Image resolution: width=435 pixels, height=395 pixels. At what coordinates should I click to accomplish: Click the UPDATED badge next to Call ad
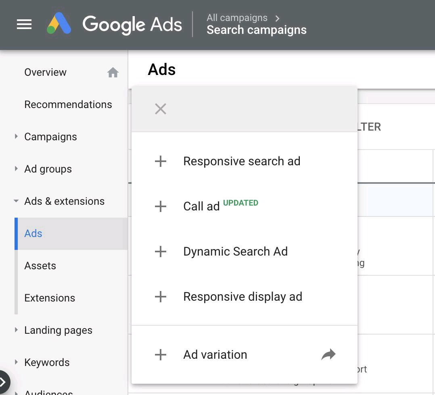[x=241, y=203]
